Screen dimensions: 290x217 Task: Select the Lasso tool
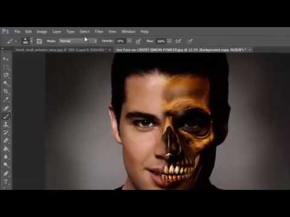[x=6, y=75]
